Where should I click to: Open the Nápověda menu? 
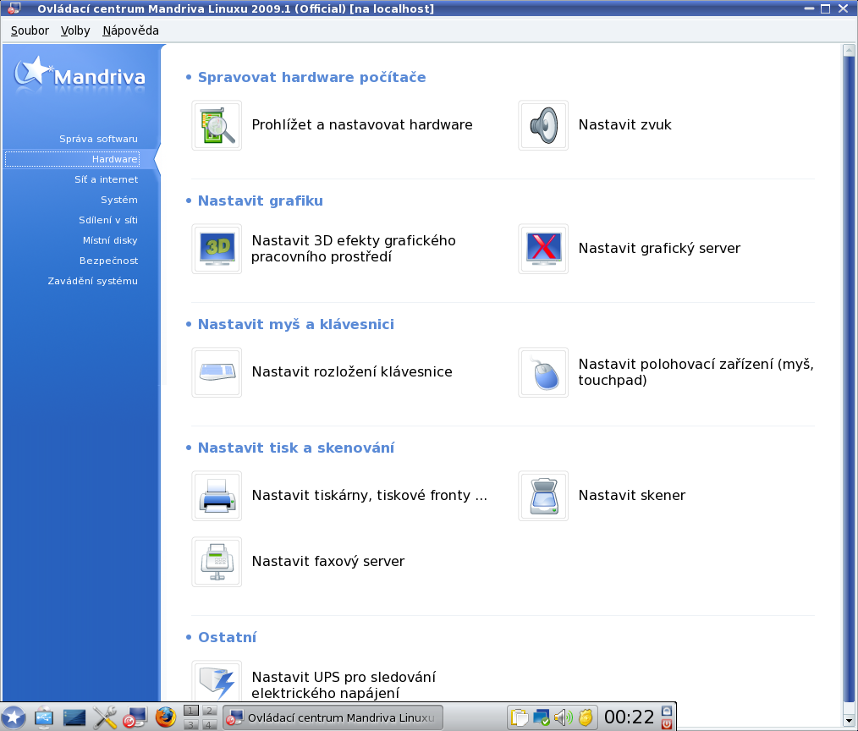click(x=131, y=30)
